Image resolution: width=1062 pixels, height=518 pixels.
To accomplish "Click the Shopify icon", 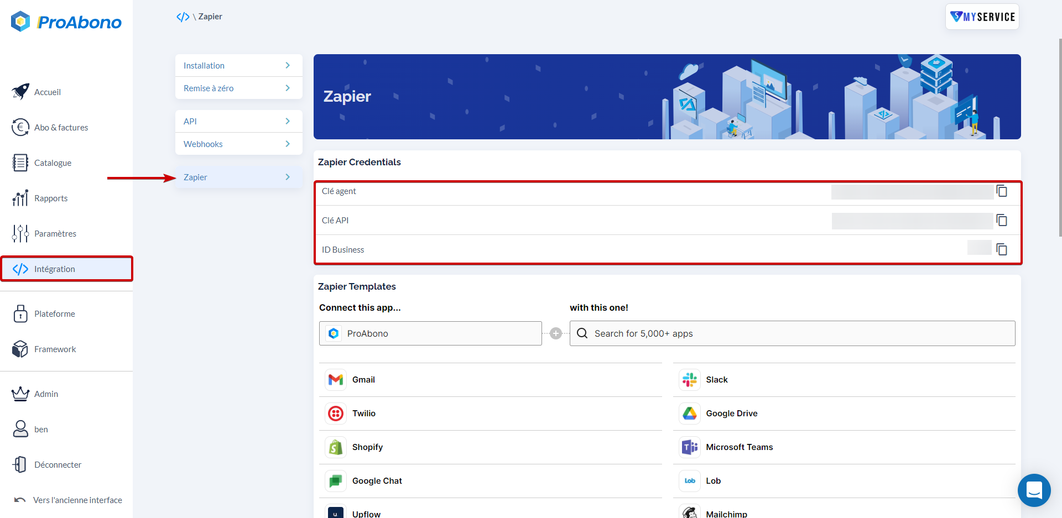I will (x=336, y=447).
